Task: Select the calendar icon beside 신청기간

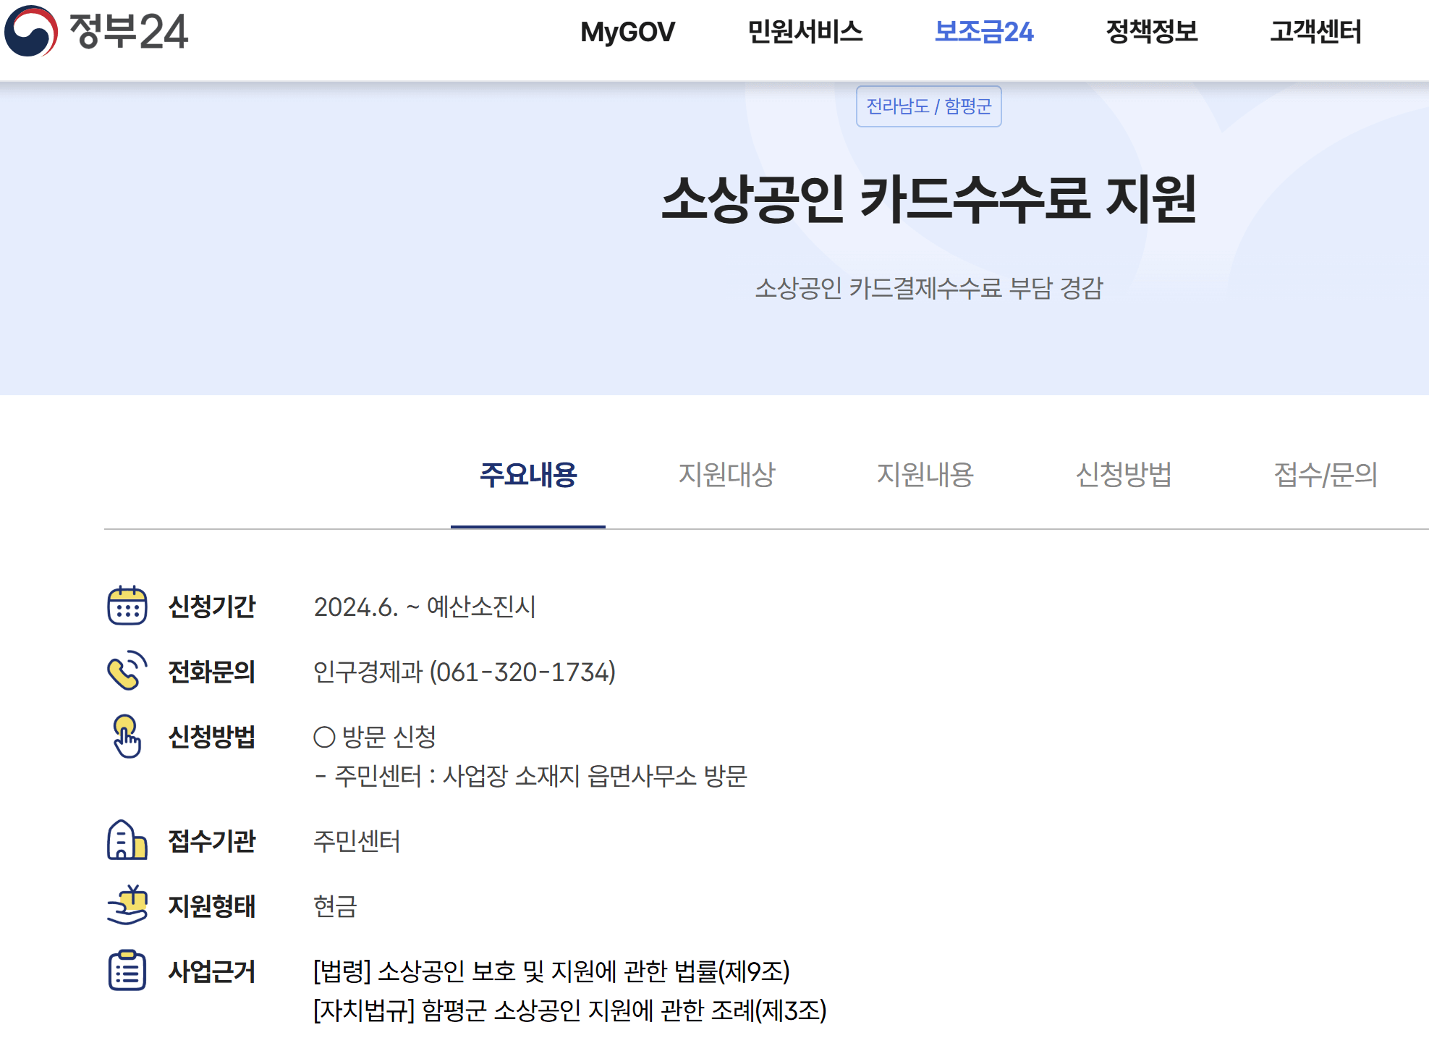Action: click(127, 607)
